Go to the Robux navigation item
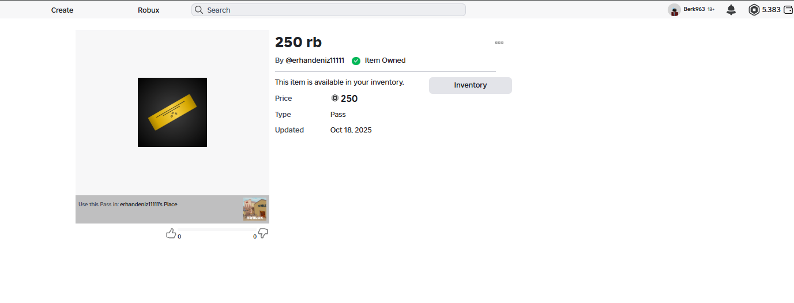 click(x=149, y=10)
